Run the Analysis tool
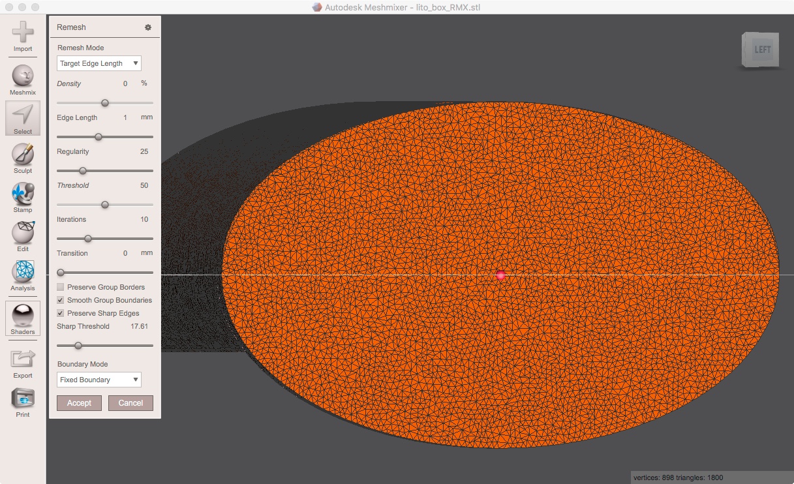794x484 pixels. coord(22,274)
